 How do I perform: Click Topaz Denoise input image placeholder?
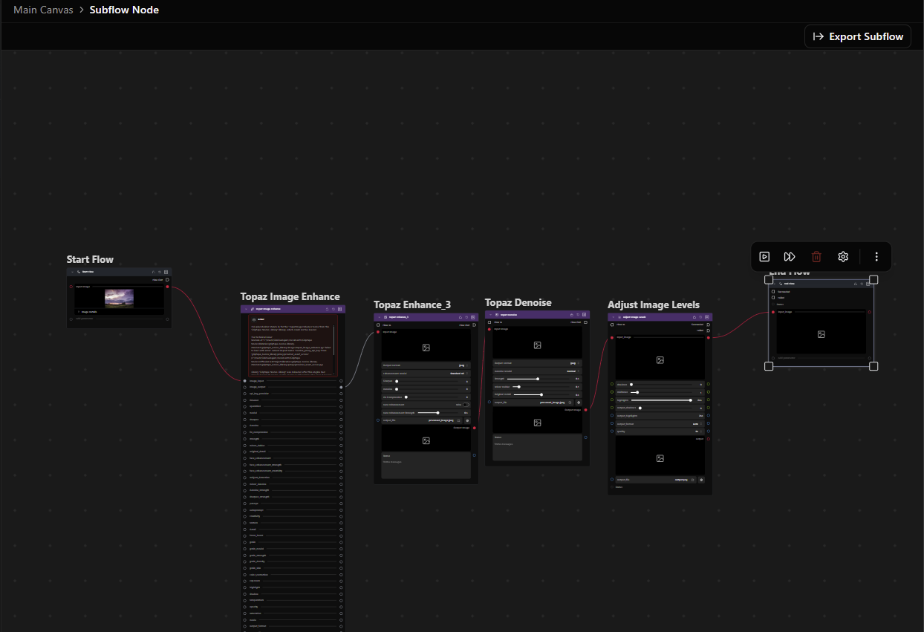538,345
